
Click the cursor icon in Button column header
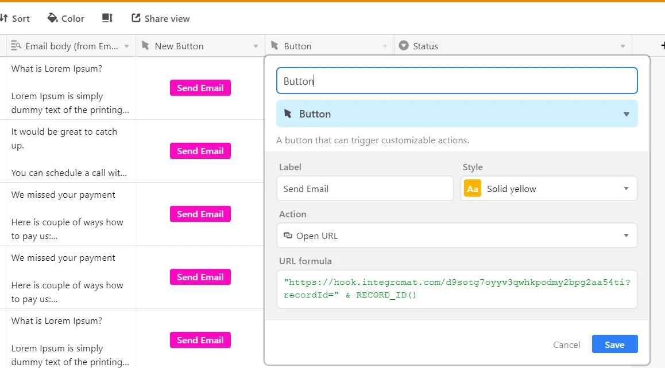pos(274,45)
